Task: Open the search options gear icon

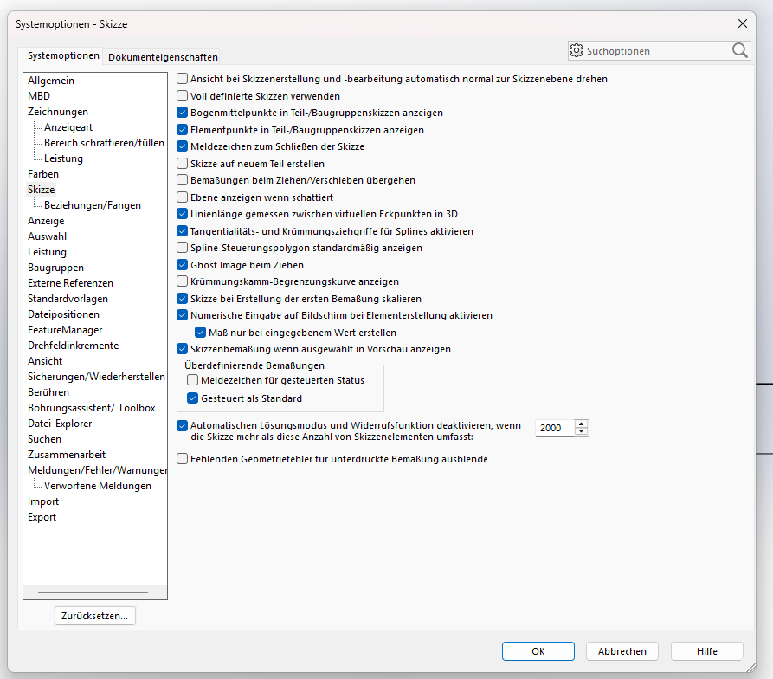Action: tap(576, 50)
